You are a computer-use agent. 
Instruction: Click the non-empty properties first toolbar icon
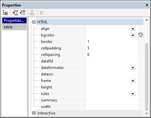tap(15, 13)
